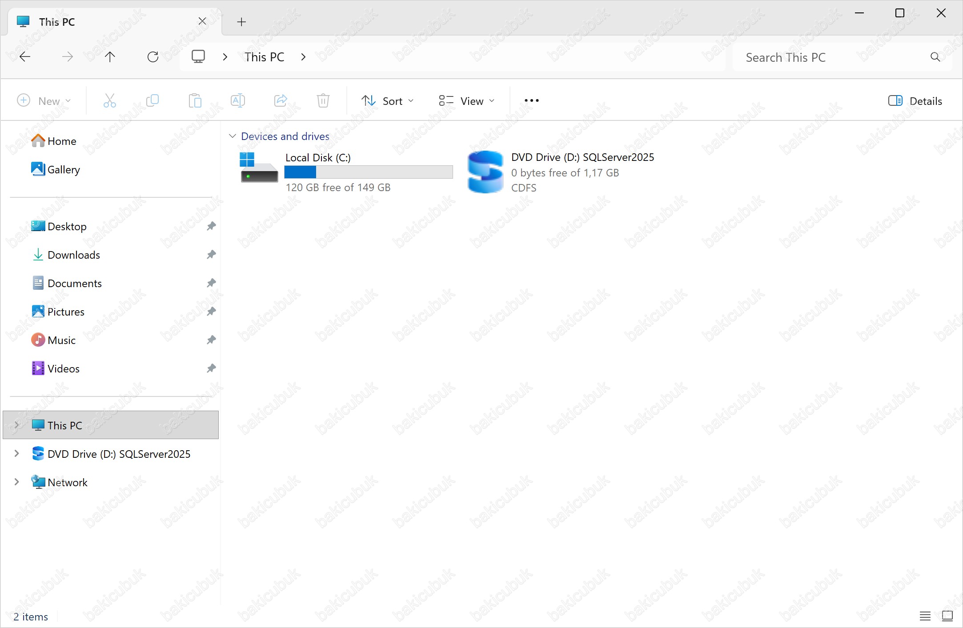Click the search magnifier icon

click(935, 57)
